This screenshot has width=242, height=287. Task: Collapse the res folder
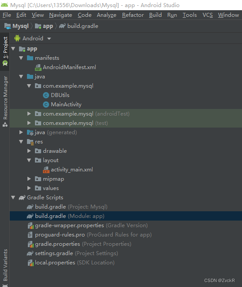pyautogui.click(x=21, y=142)
